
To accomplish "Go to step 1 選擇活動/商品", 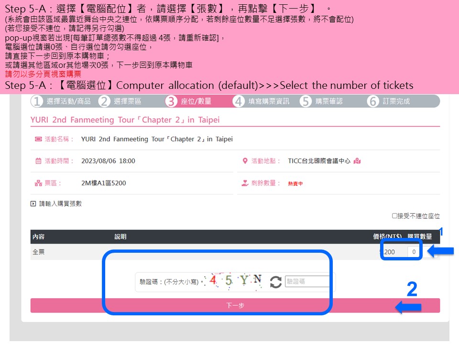I will click(x=61, y=101).
